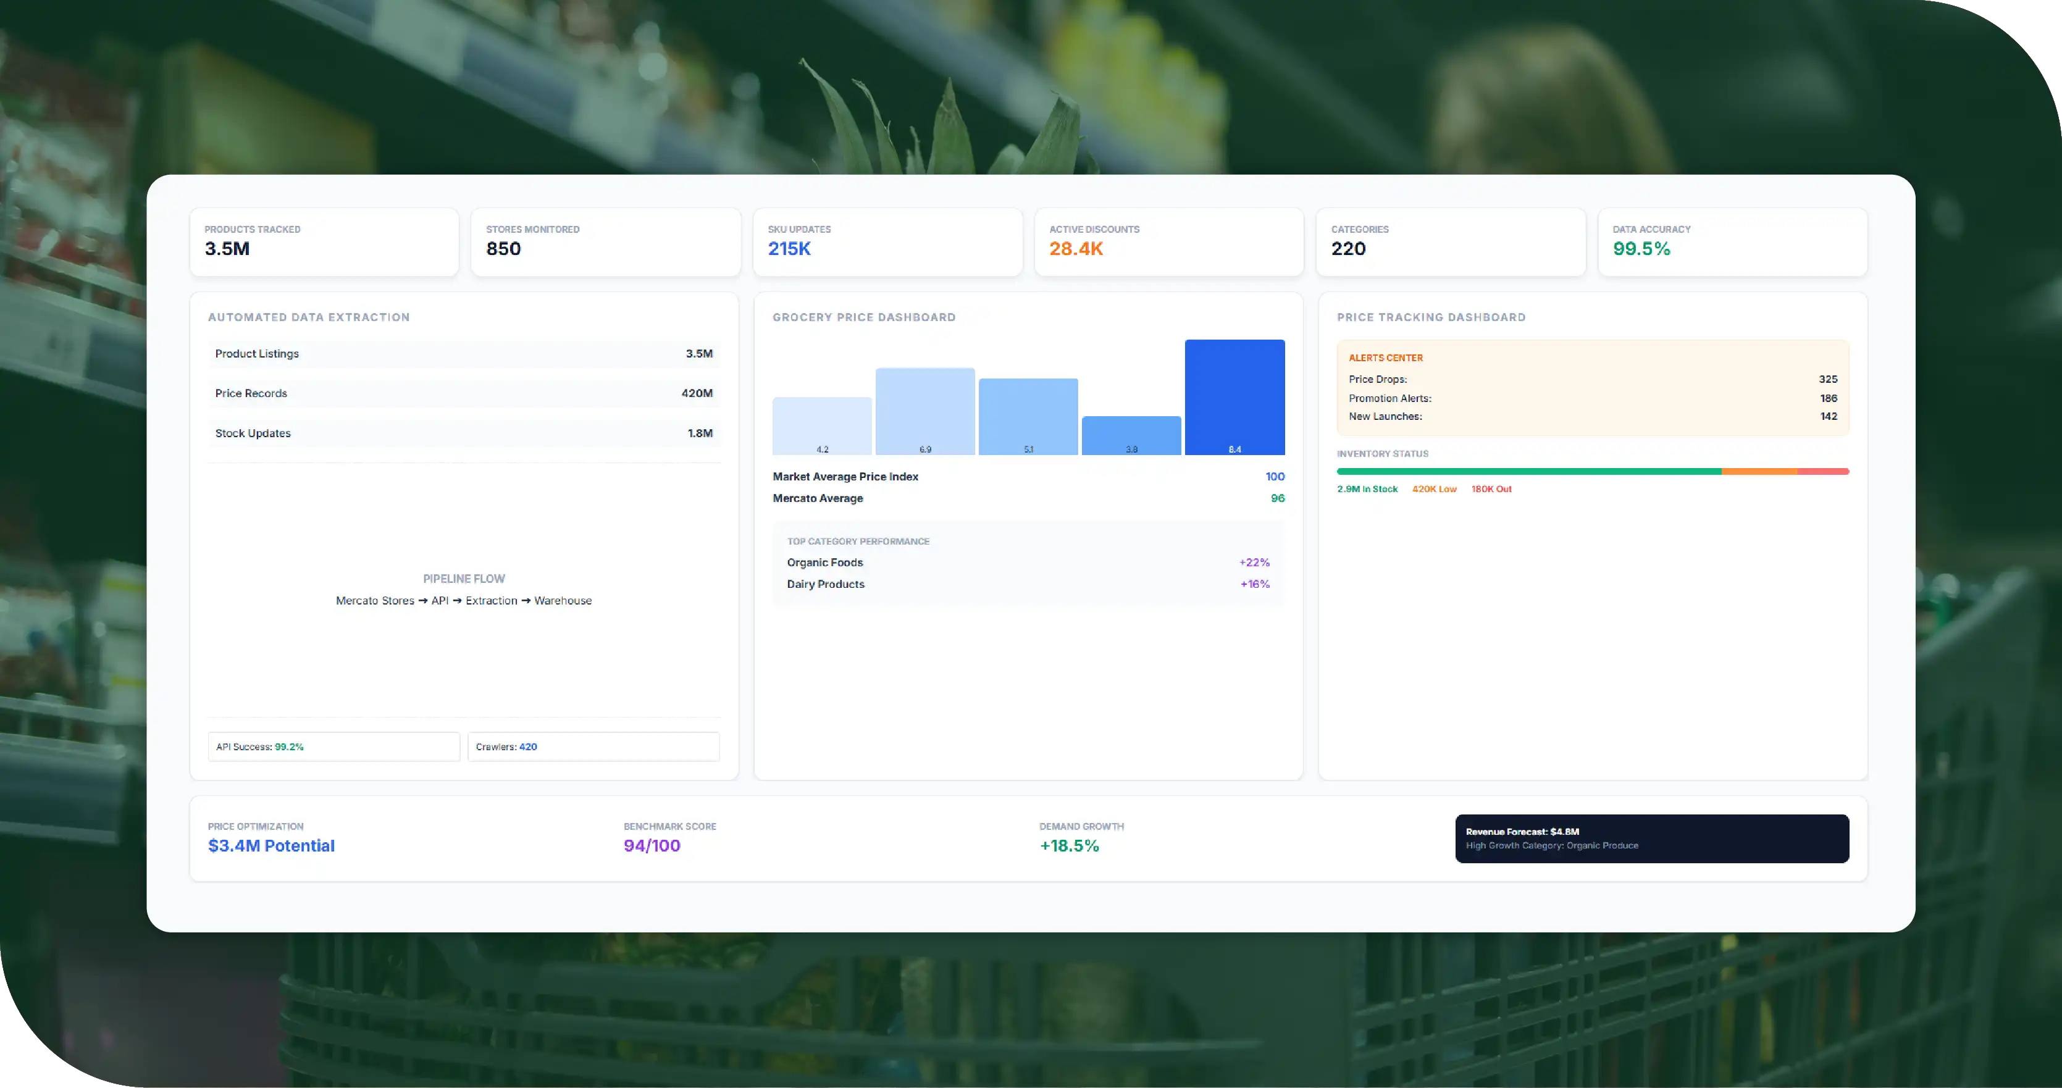
Task: Click the 180K Out legend
Action: pyautogui.click(x=1491, y=489)
